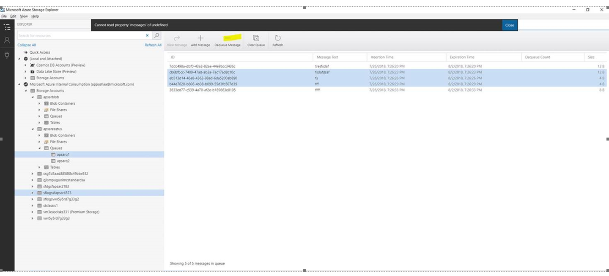Open the Edit menu
The image size is (609, 276).
13,16
